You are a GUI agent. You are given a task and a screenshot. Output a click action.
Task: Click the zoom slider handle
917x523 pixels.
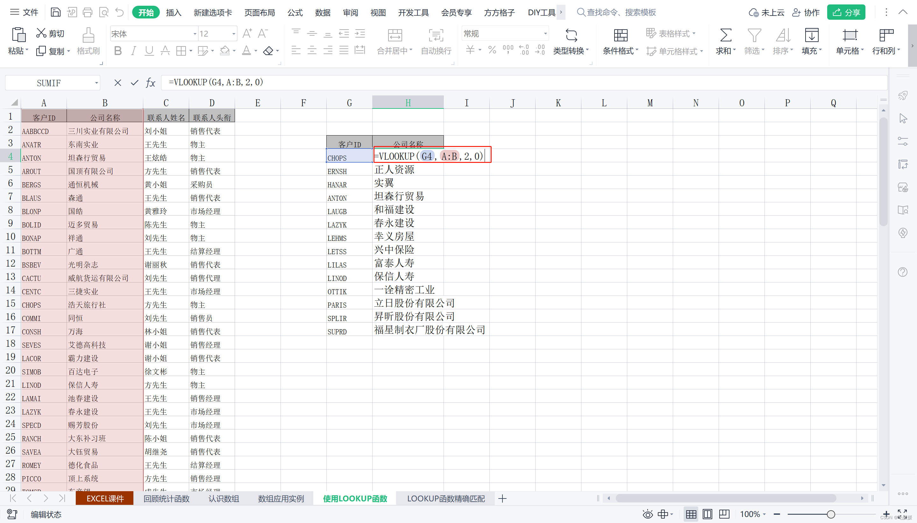(x=830, y=514)
